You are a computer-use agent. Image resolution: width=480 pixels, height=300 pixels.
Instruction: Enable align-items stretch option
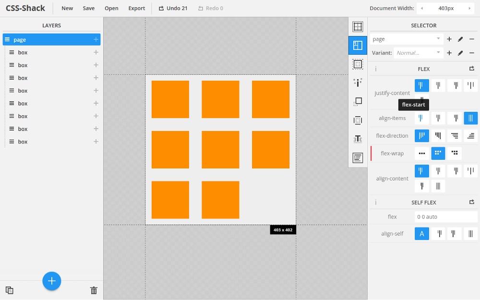tap(471, 118)
